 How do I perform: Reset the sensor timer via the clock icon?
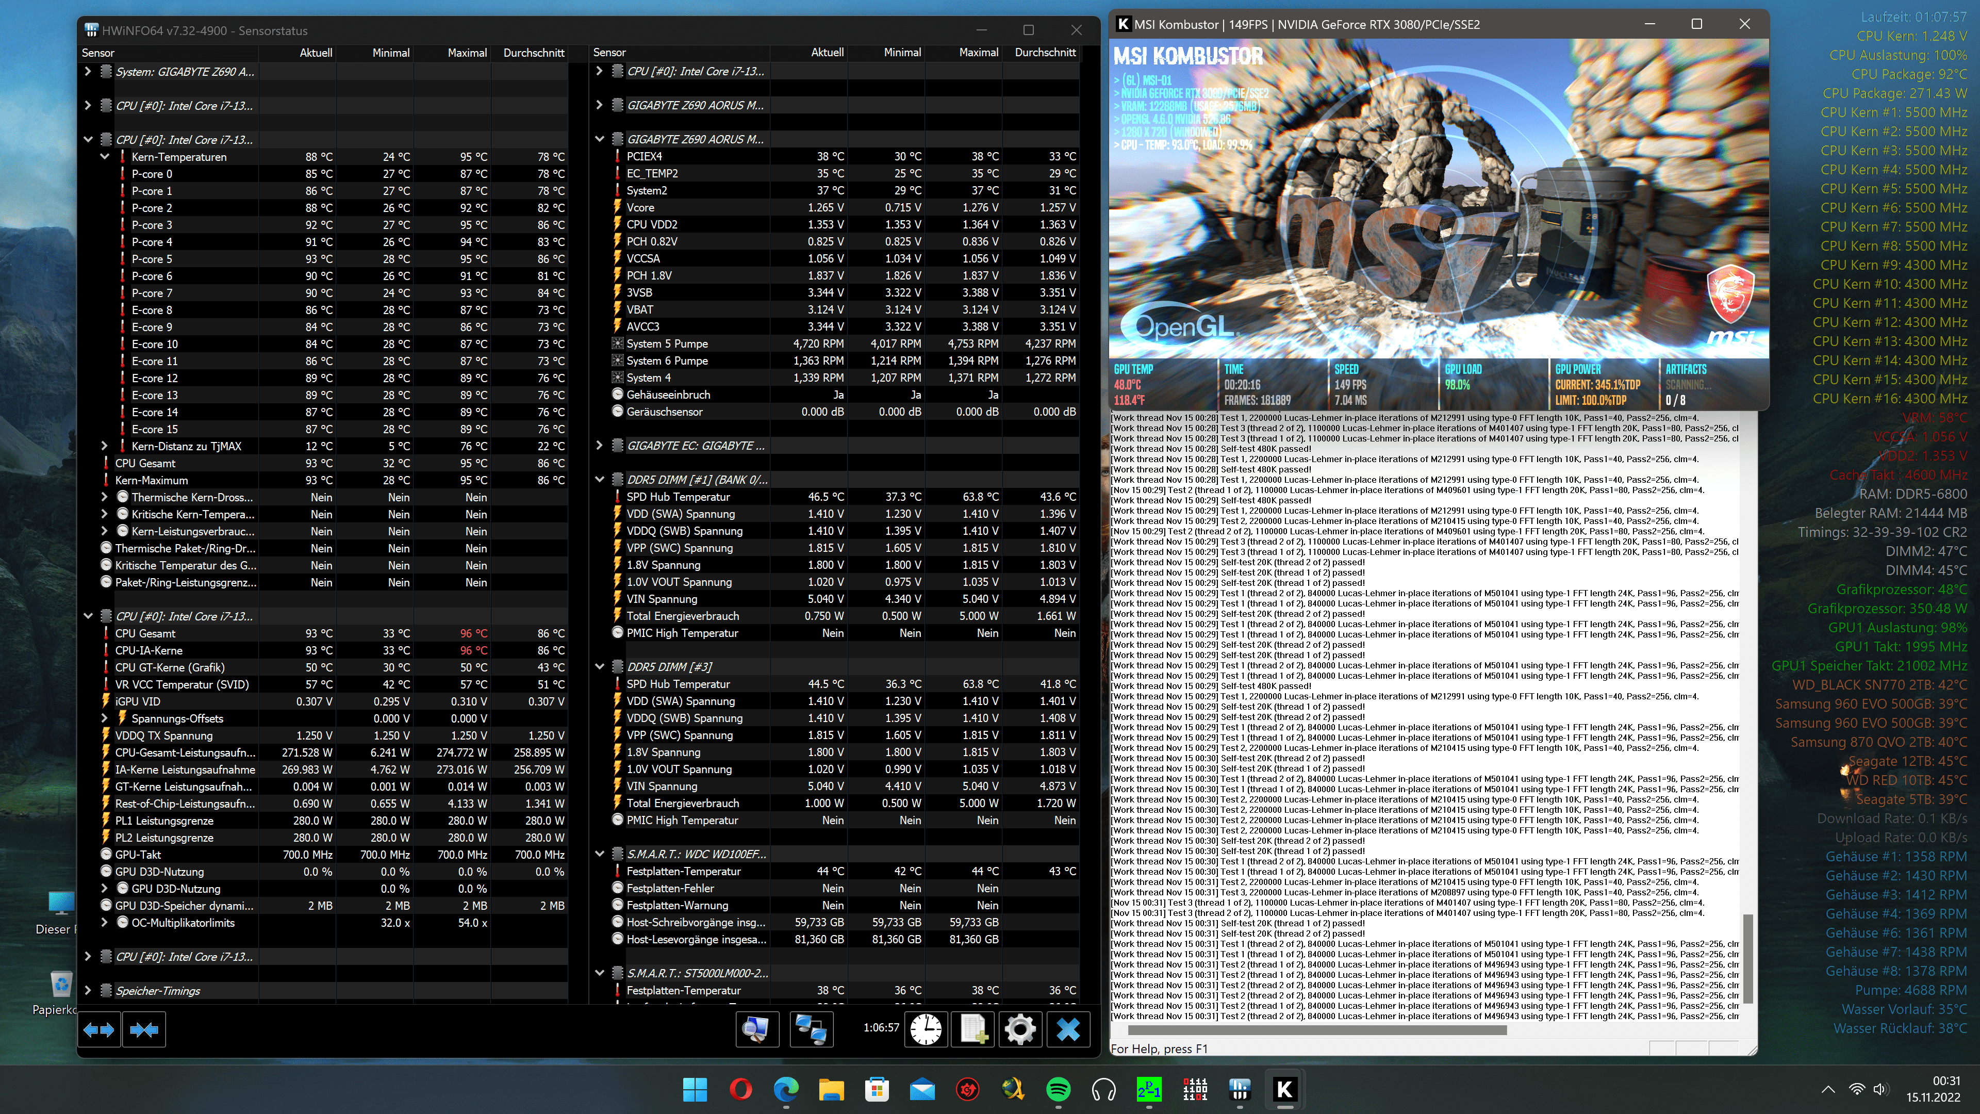coord(926,1029)
